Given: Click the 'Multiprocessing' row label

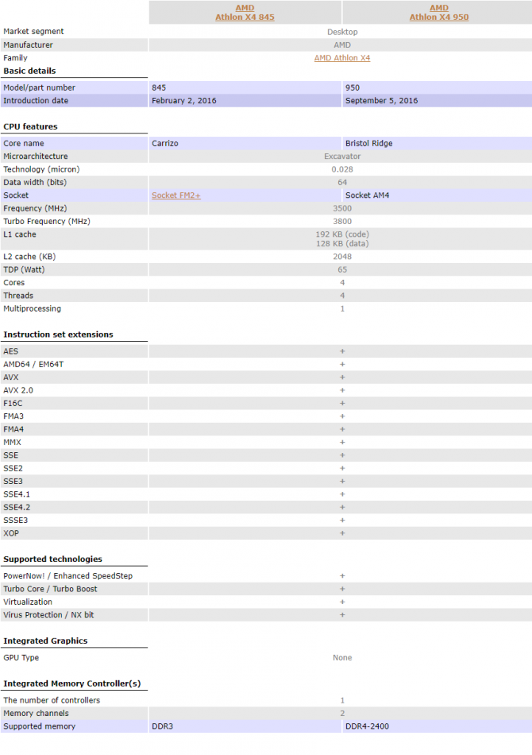Looking at the screenshot, I should 33,308.
